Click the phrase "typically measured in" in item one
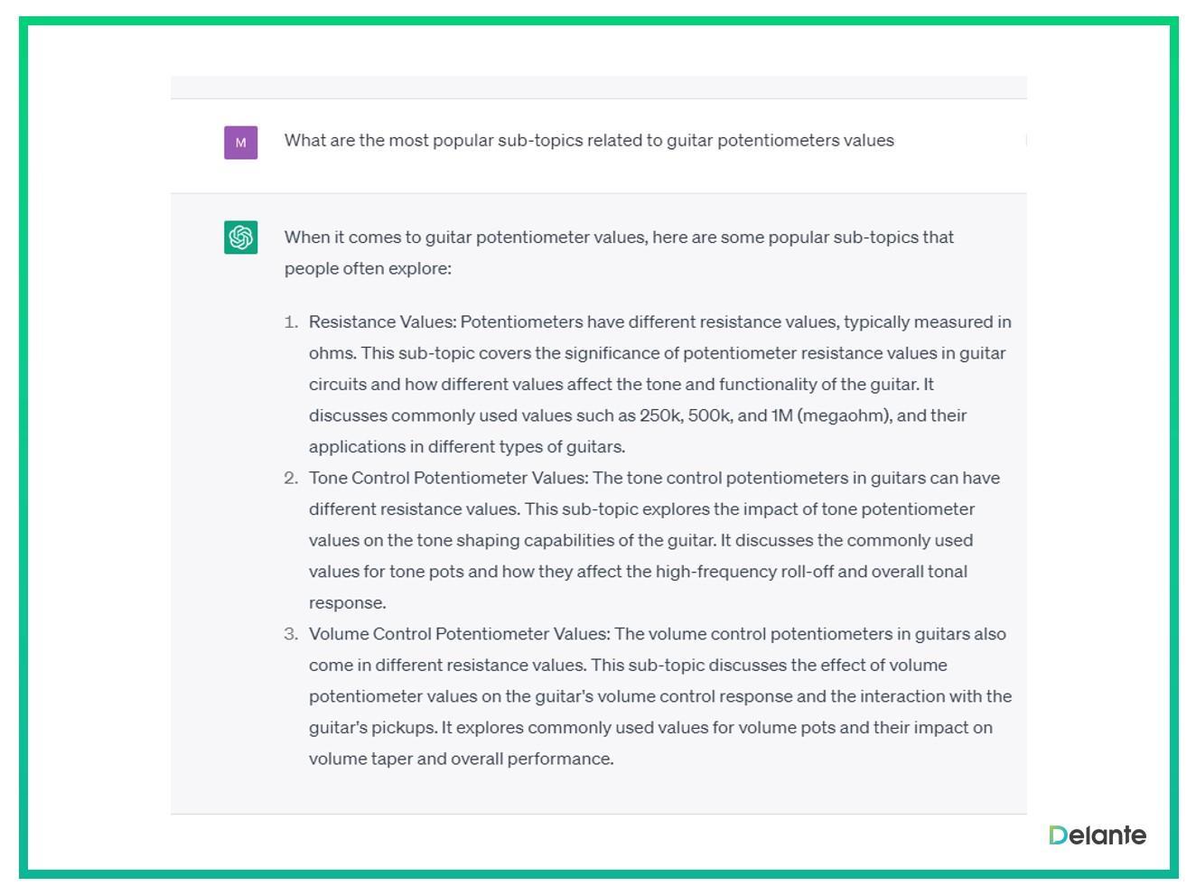 [928, 322]
